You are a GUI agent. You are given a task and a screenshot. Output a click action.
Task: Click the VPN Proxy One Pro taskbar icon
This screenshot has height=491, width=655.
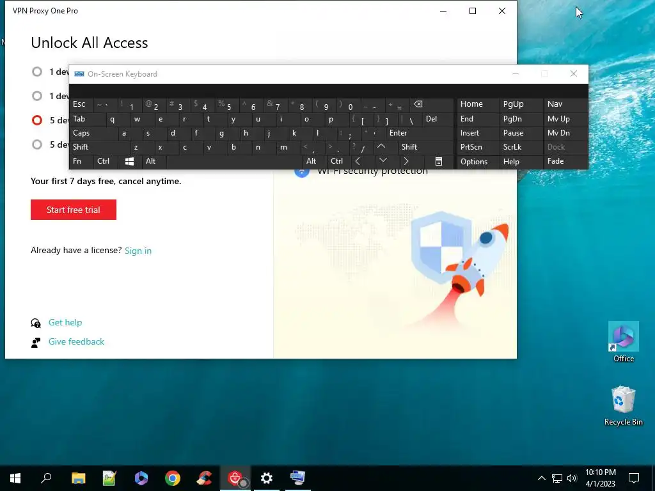(235, 478)
